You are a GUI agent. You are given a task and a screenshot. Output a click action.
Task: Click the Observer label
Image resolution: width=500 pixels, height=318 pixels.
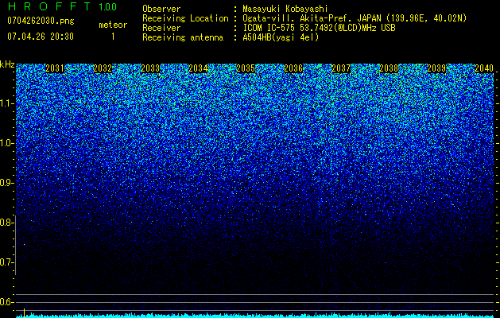[x=161, y=9]
